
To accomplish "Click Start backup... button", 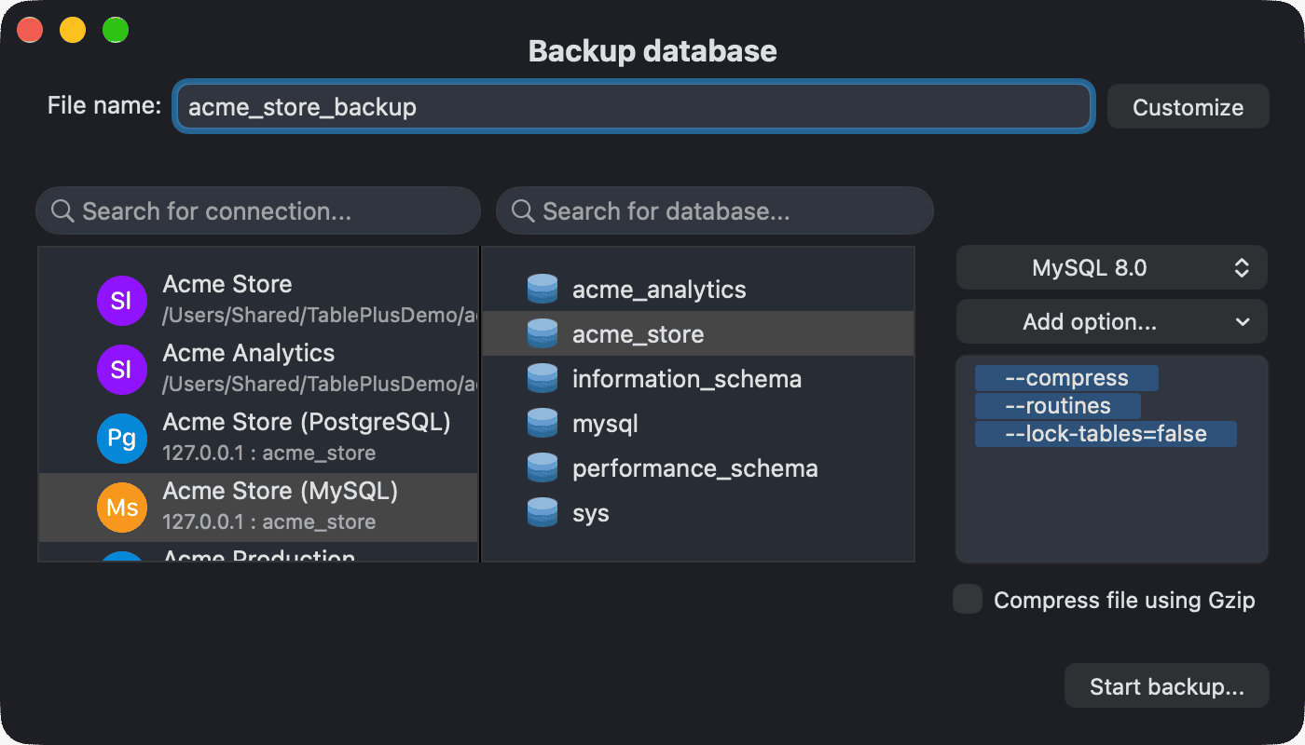I will (x=1167, y=687).
